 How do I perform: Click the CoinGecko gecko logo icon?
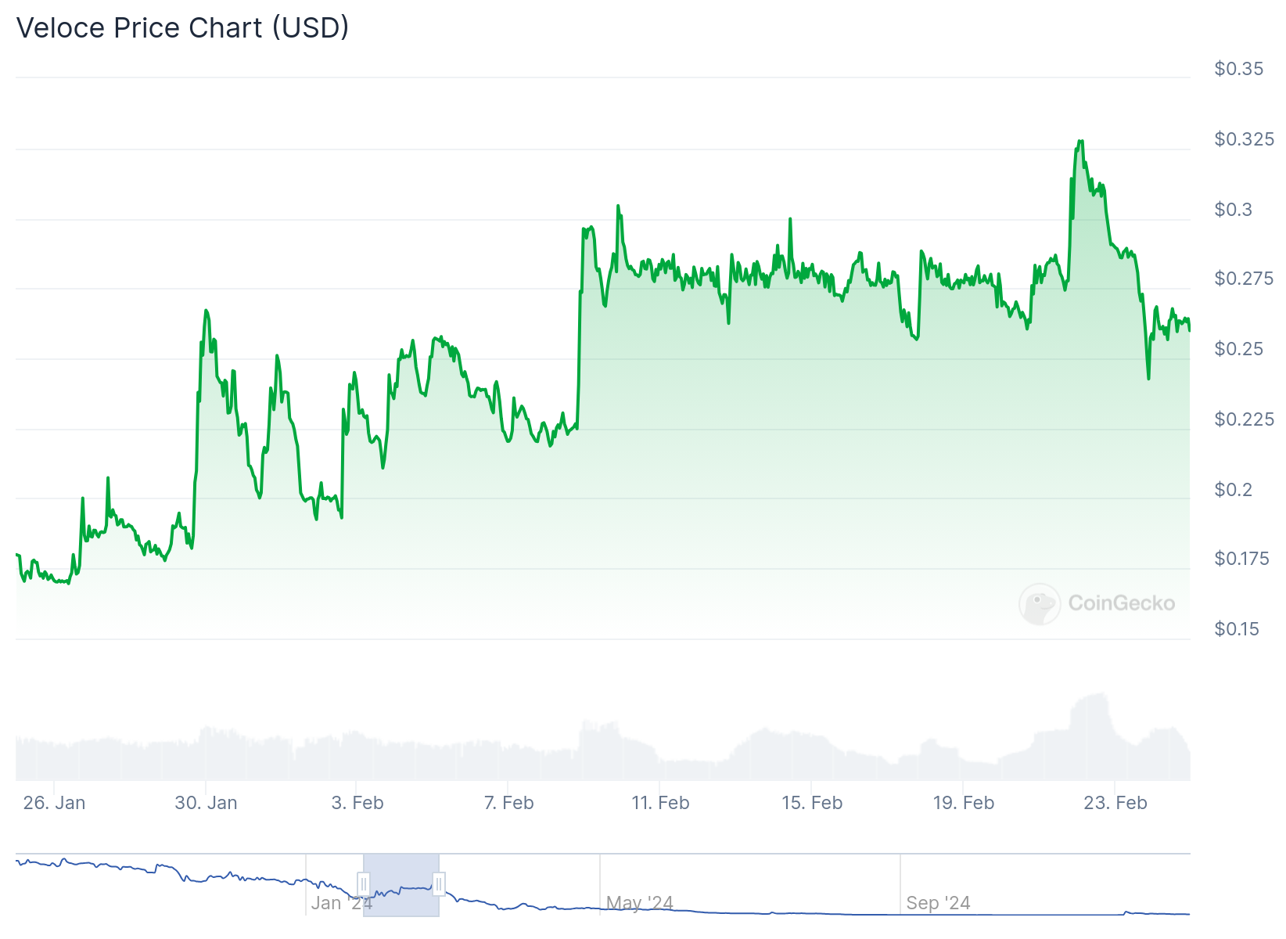[x=1040, y=603]
